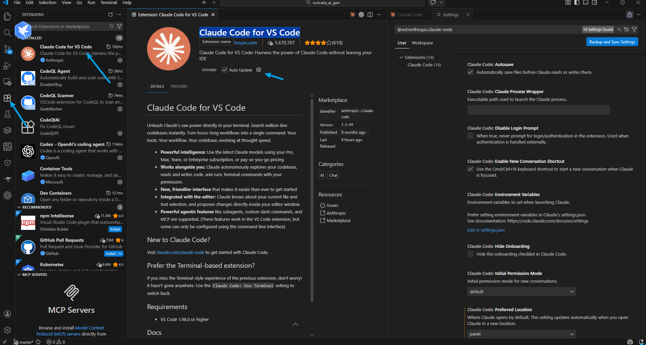This screenshot has height=345, width=646.
Task: Open the Initial Permission Mode dropdown
Action: pos(521,292)
